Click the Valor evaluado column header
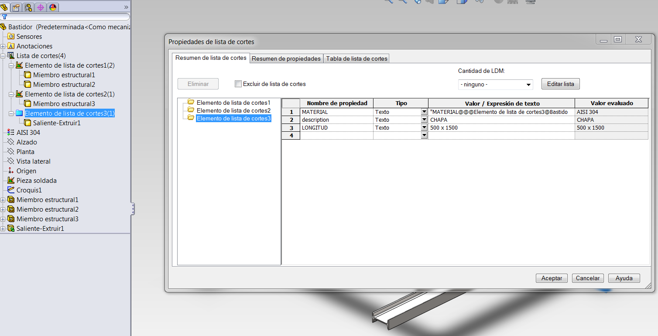 [611, 103]
